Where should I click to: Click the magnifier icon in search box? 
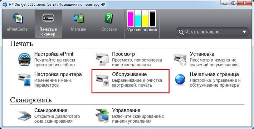point(181,32)
